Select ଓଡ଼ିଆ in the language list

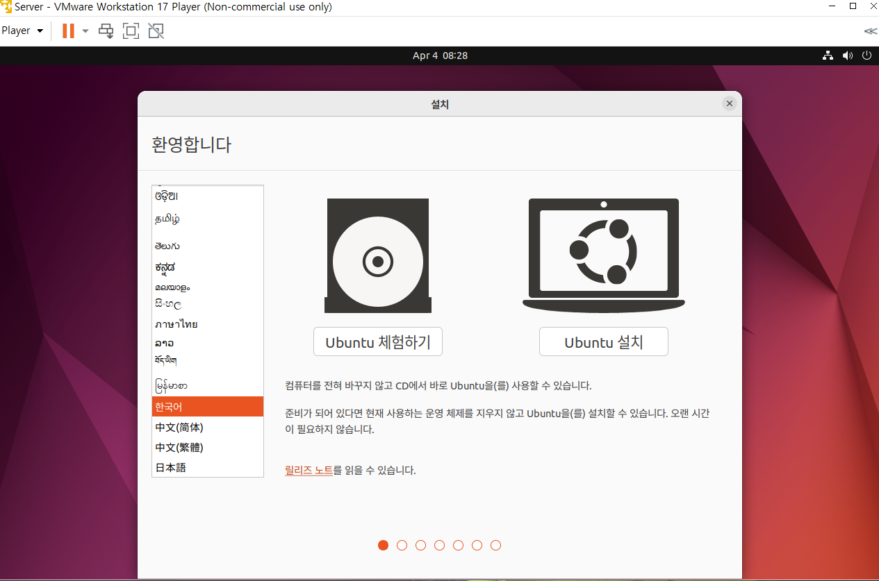(x=208, y=196)
